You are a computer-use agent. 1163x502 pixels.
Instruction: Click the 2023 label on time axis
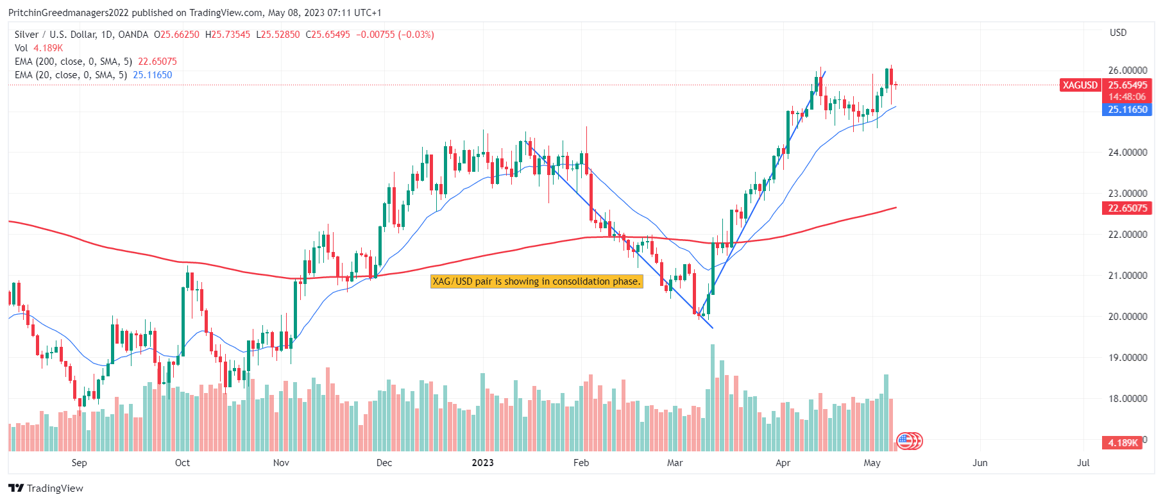click(482, 463)
